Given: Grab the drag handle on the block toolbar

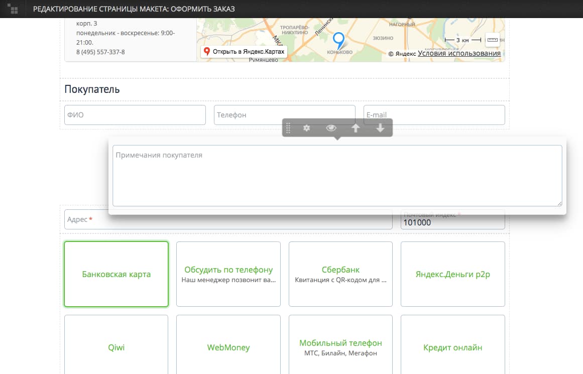Looking at the screenshot, I should tap(288, 129).
